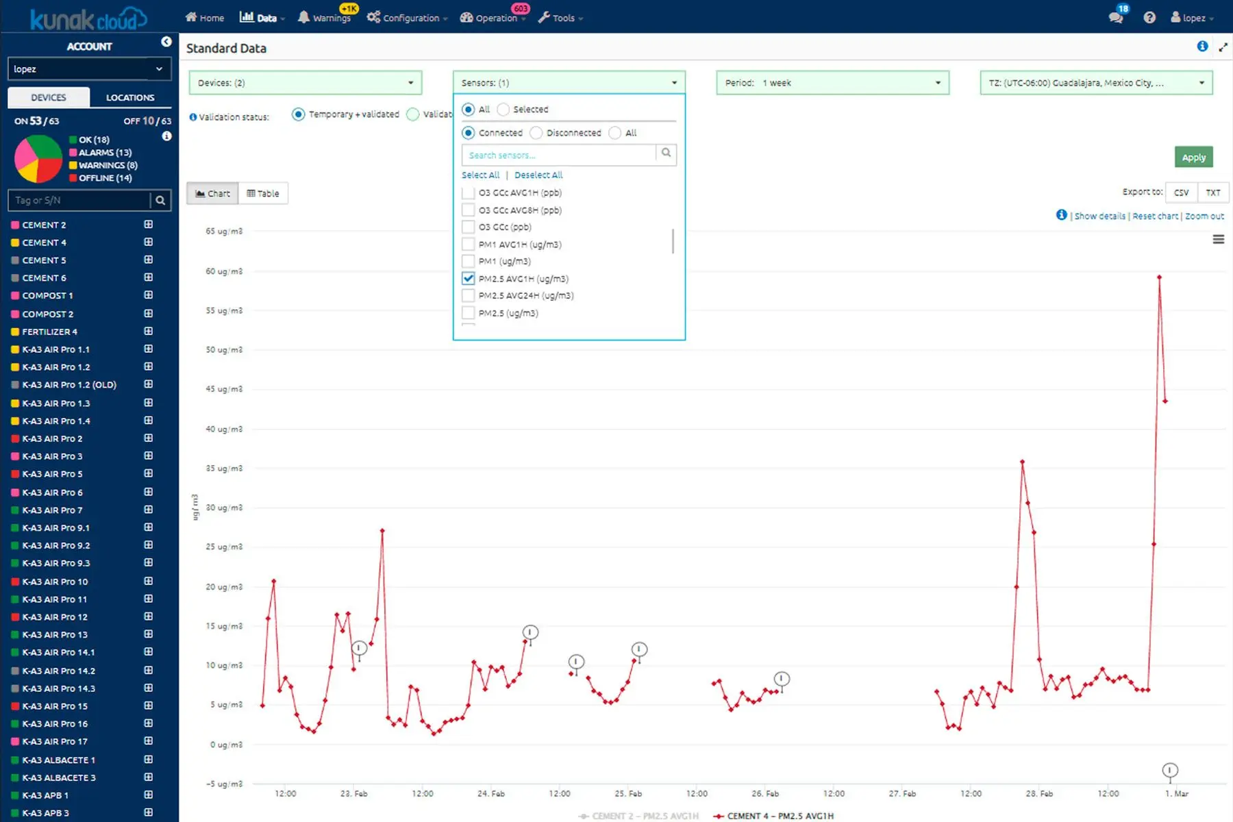Screen dimensions: 1233x822
Task: Uncheck PM2.5 AVG1H sensor checkbox
Action: [469, 278]
